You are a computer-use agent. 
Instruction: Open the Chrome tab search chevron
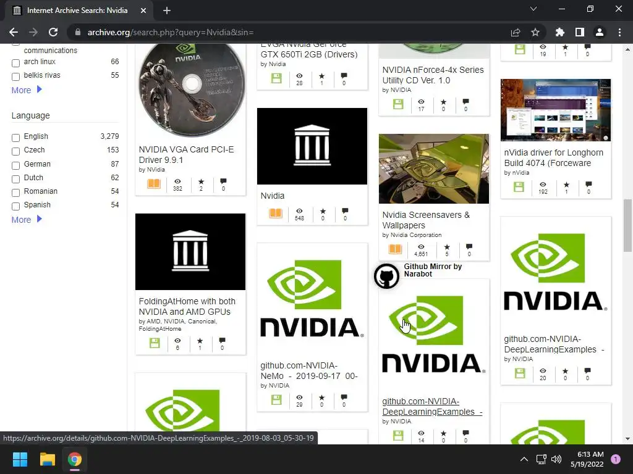pos(533,9)
